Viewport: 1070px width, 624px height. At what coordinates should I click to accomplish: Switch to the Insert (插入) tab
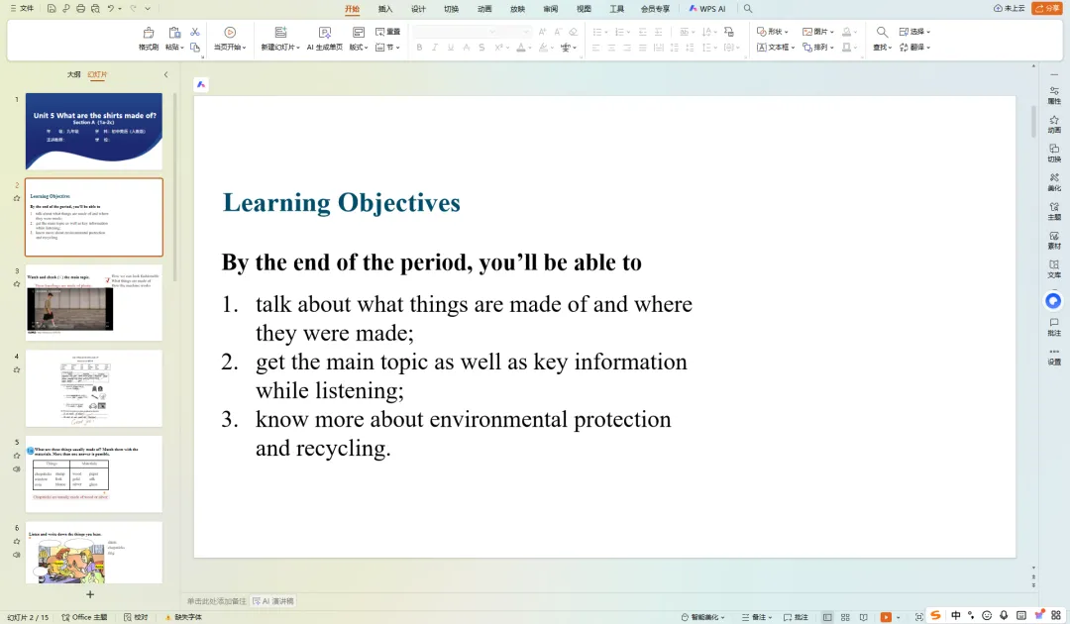(x=385, y=9)
